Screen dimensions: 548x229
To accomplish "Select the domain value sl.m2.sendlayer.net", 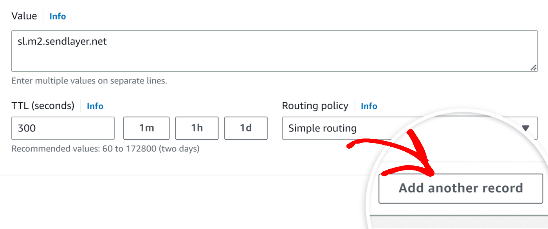I will point(62,41).
